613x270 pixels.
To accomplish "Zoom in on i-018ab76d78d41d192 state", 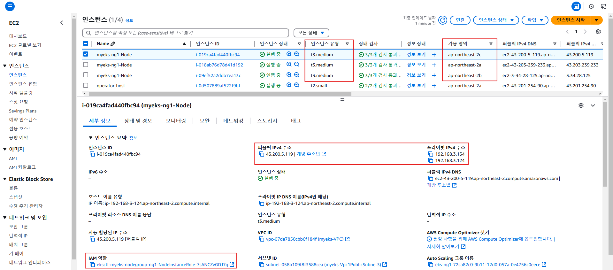I will (289, 65).
